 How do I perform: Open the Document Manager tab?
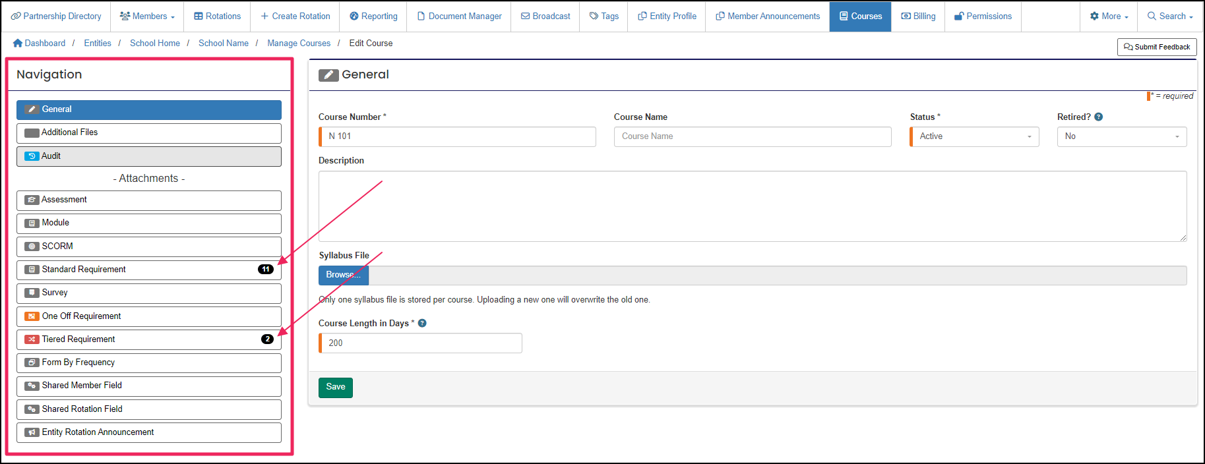pyautogui.click(x=459, y=16)
